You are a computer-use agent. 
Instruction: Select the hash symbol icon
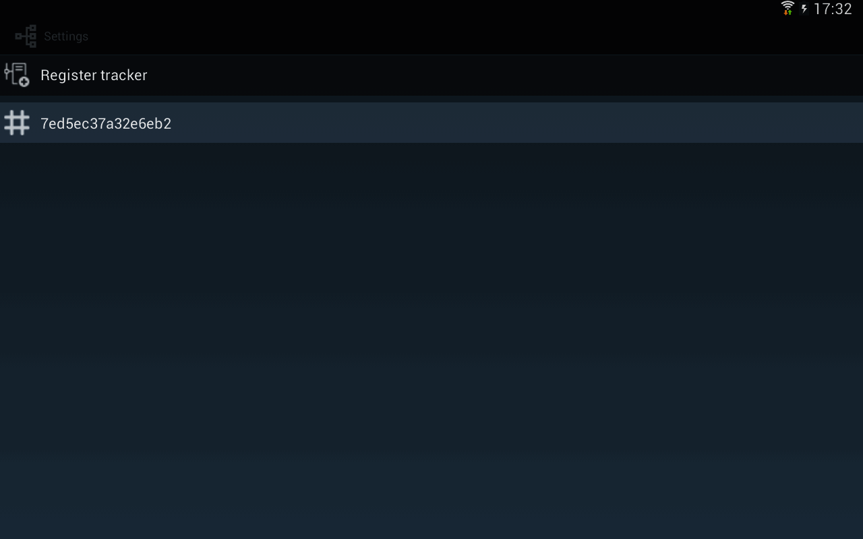(x=16, y=123)
